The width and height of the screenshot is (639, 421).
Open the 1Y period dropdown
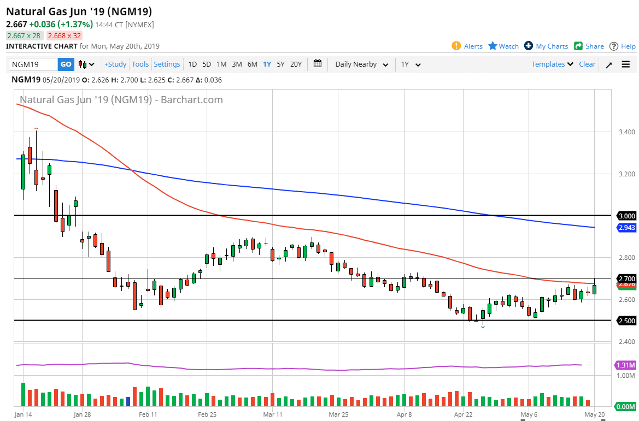point(411,64)
